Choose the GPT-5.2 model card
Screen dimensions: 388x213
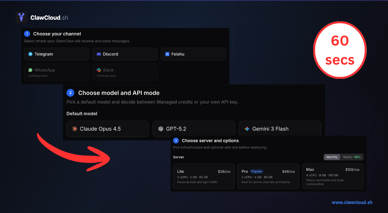pos(194,129)
